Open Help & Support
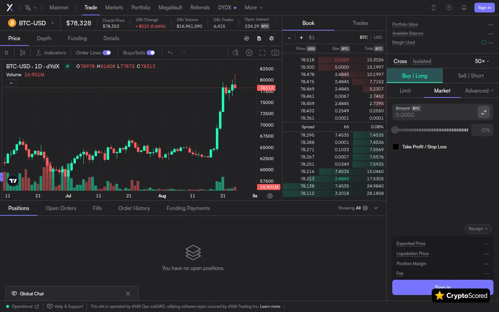 coord(65,306)
